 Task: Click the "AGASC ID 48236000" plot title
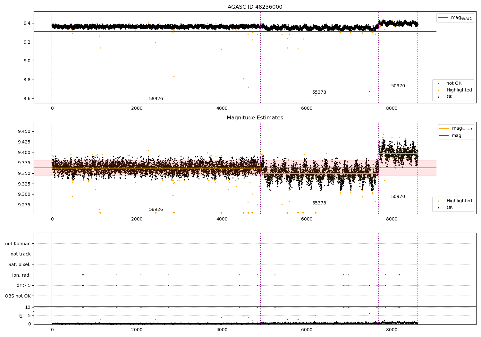tap(255, 7)
